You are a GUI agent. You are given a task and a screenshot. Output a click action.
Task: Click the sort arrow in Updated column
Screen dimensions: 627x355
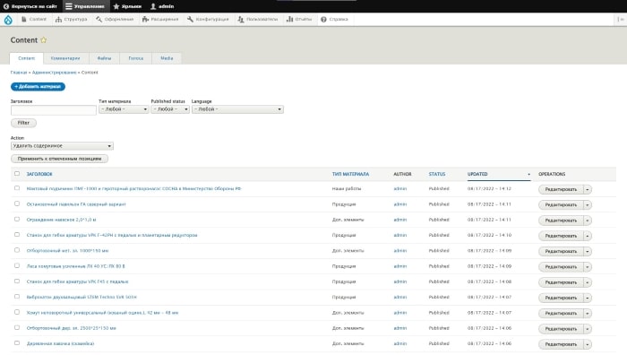(528, 175)
